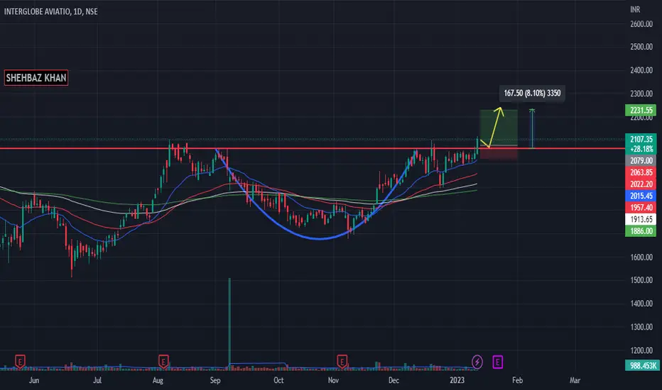Click the Aug label on time axis
The image size is (662, 390).
158,380
